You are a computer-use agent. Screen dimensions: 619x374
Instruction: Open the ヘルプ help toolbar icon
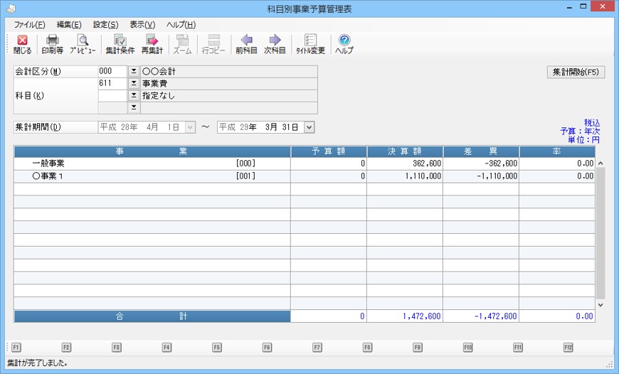[x=344, y=44]
